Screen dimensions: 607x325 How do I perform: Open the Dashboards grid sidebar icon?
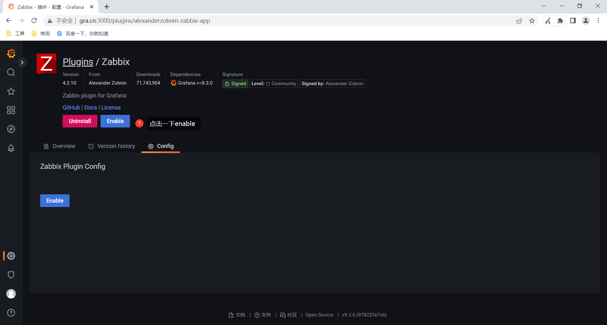pyautogui.click(x=11, y=110)
